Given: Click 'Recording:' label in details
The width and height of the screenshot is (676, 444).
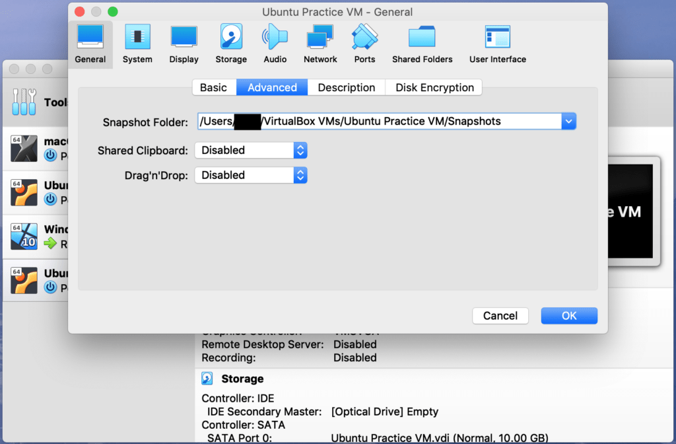Looking at the screenshot, I should [x=228, y=357].
